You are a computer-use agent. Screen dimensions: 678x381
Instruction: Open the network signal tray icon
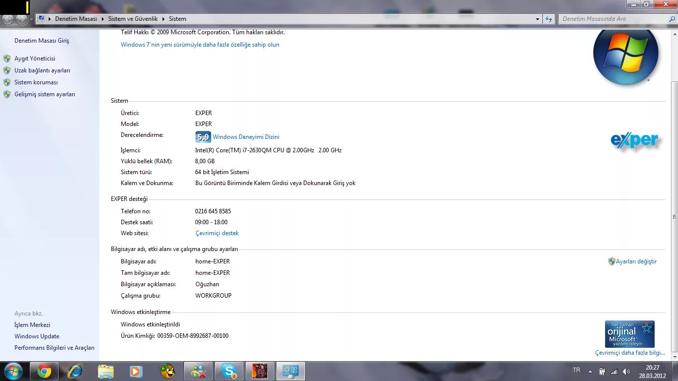tap(614, 371)
